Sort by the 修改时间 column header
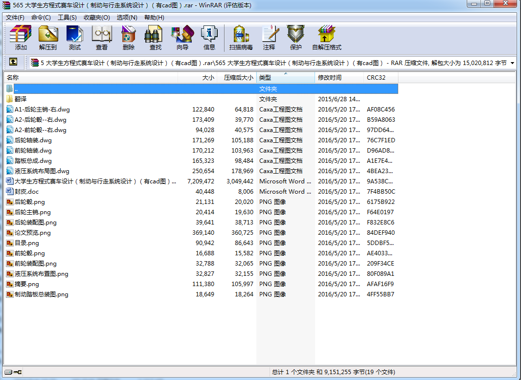Image resolution: width=521 pixels, height=380 pixels. coord(339,77)
